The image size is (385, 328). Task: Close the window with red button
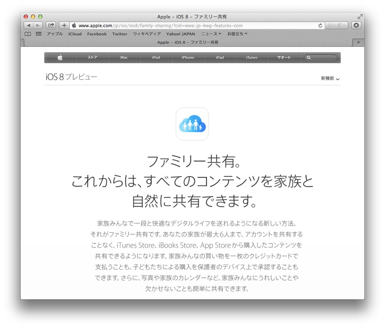tap(26, 17)
